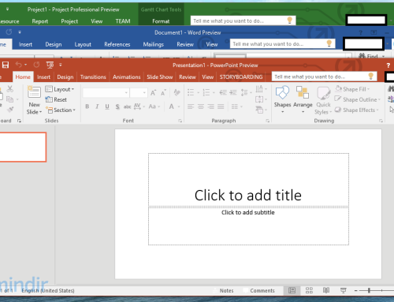Viewport: 394px width, 302px height.
Task: Switch to Reading View in status bar
Action: pyautogui.click(x=326, y=290)
